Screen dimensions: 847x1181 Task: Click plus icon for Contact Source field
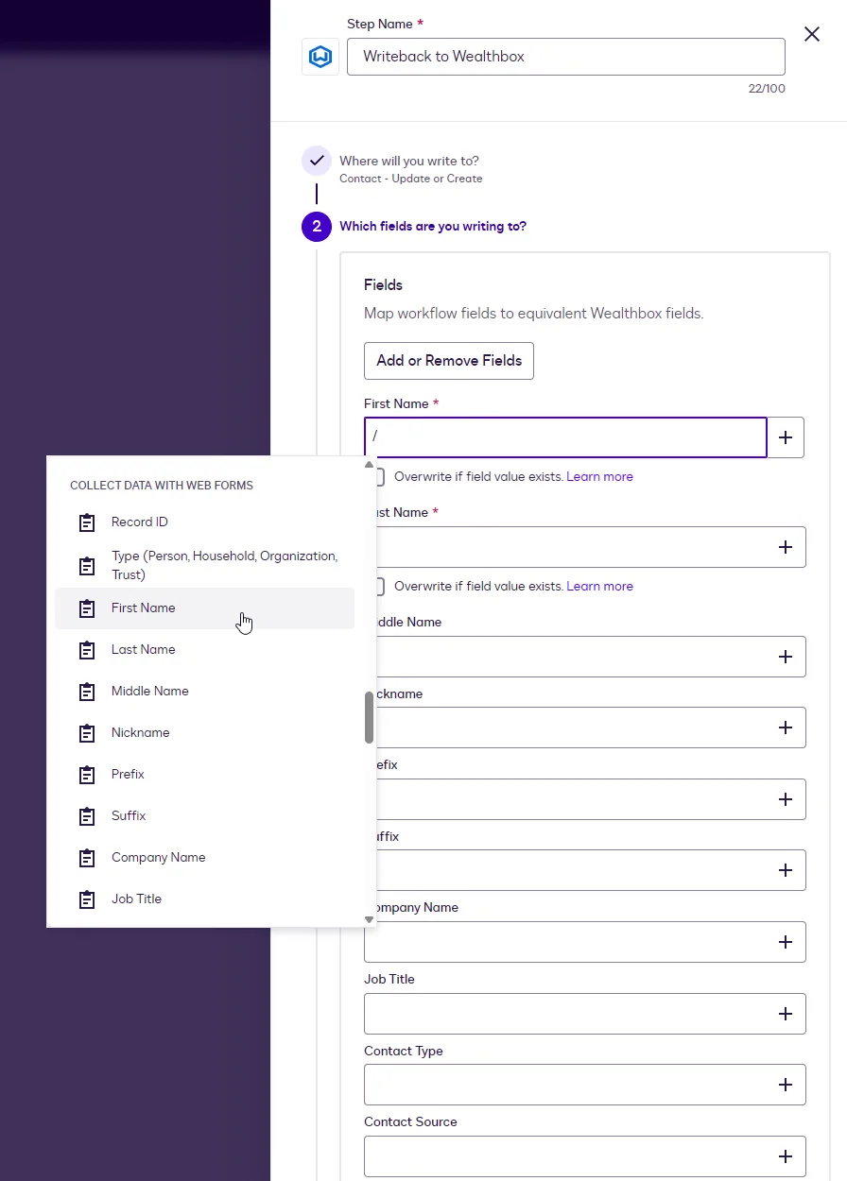coord(786,1156)
